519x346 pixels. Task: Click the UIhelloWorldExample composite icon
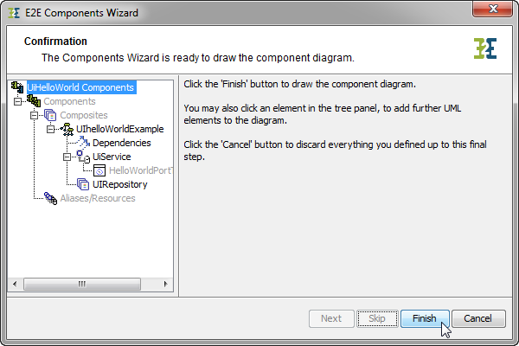click(x=67, y=129)
